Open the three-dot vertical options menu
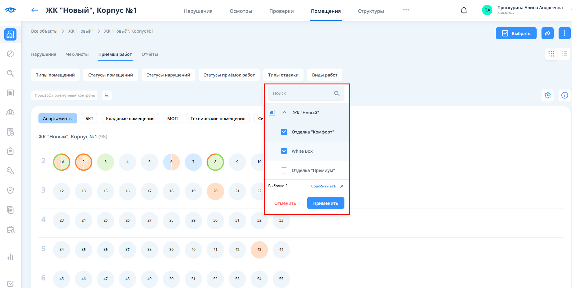Image resolution: width=572 pixels, height=288 pixels. coord(564,33)
